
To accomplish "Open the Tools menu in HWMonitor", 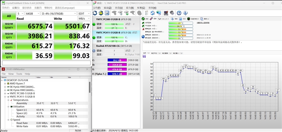I will (19, 74).
